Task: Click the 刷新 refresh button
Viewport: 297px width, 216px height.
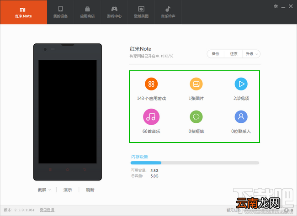Action: (x=90, y=190)
